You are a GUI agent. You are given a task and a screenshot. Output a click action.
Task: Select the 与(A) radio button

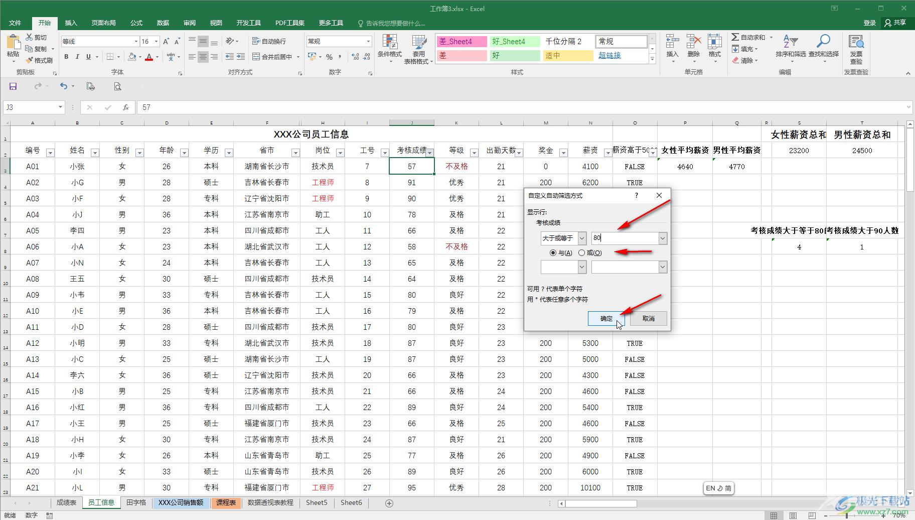(553, 253)
